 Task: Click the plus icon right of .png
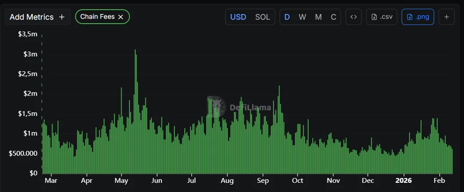click(446, 17)
